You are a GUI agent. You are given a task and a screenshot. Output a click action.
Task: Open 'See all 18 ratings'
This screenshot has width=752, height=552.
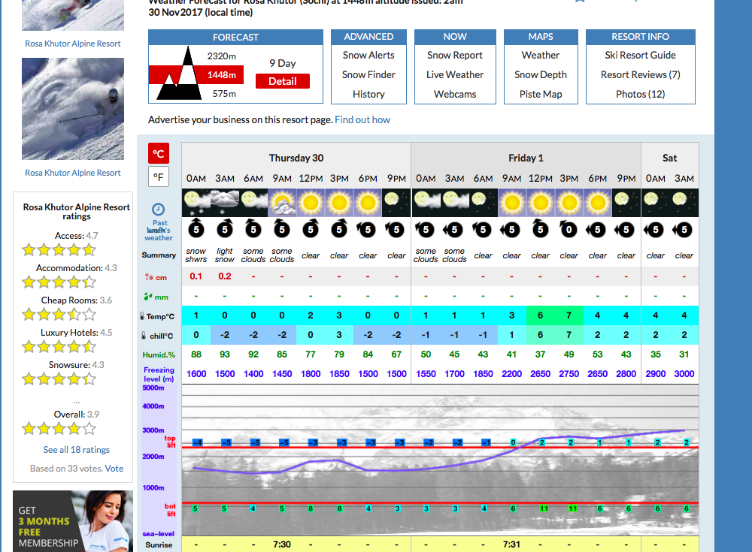pyautogui.click(x=76, y=450)
